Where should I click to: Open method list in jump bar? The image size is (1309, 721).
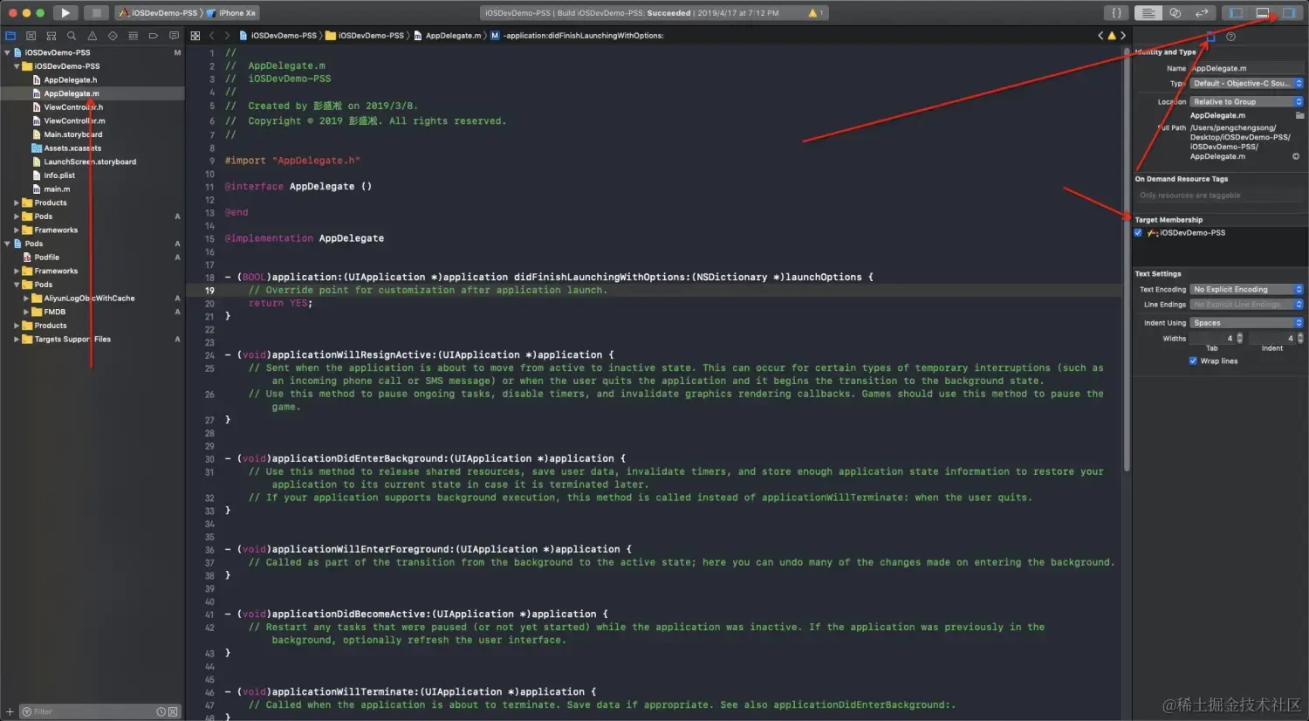pos(577,36)
